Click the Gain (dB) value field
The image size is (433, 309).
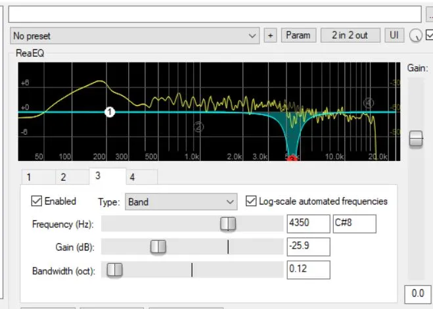coord(308,247)
